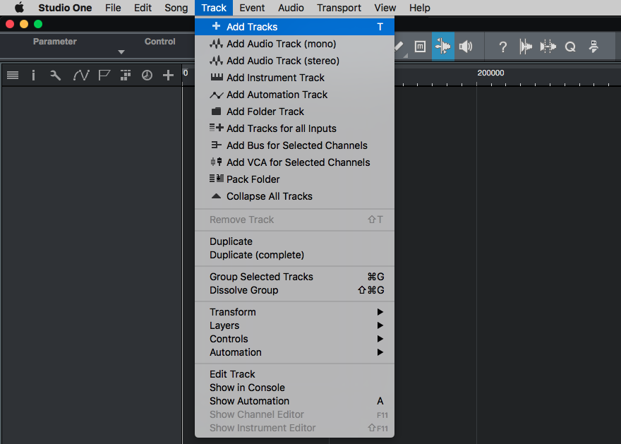This screenshot has width=621, height=444.
Task: Toggle the mute tool square icon
Action: [x=420, y=47]
